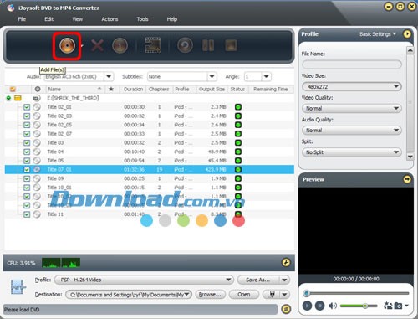Click the log icon in status bar

[x=286, y=309]
